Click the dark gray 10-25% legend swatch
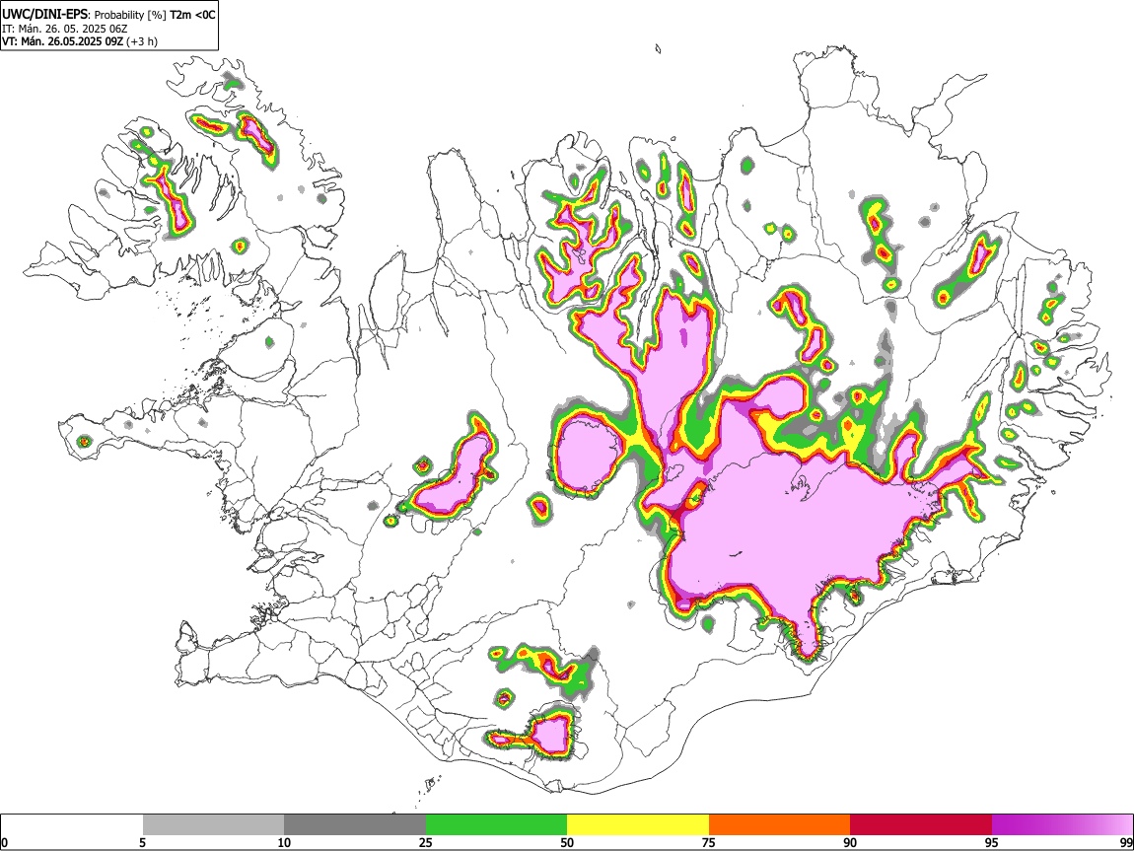This screenshot has width=1134, height=851. (x=355, y=824)
